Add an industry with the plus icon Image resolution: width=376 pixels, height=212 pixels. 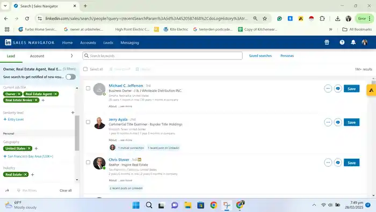(33, 175)
